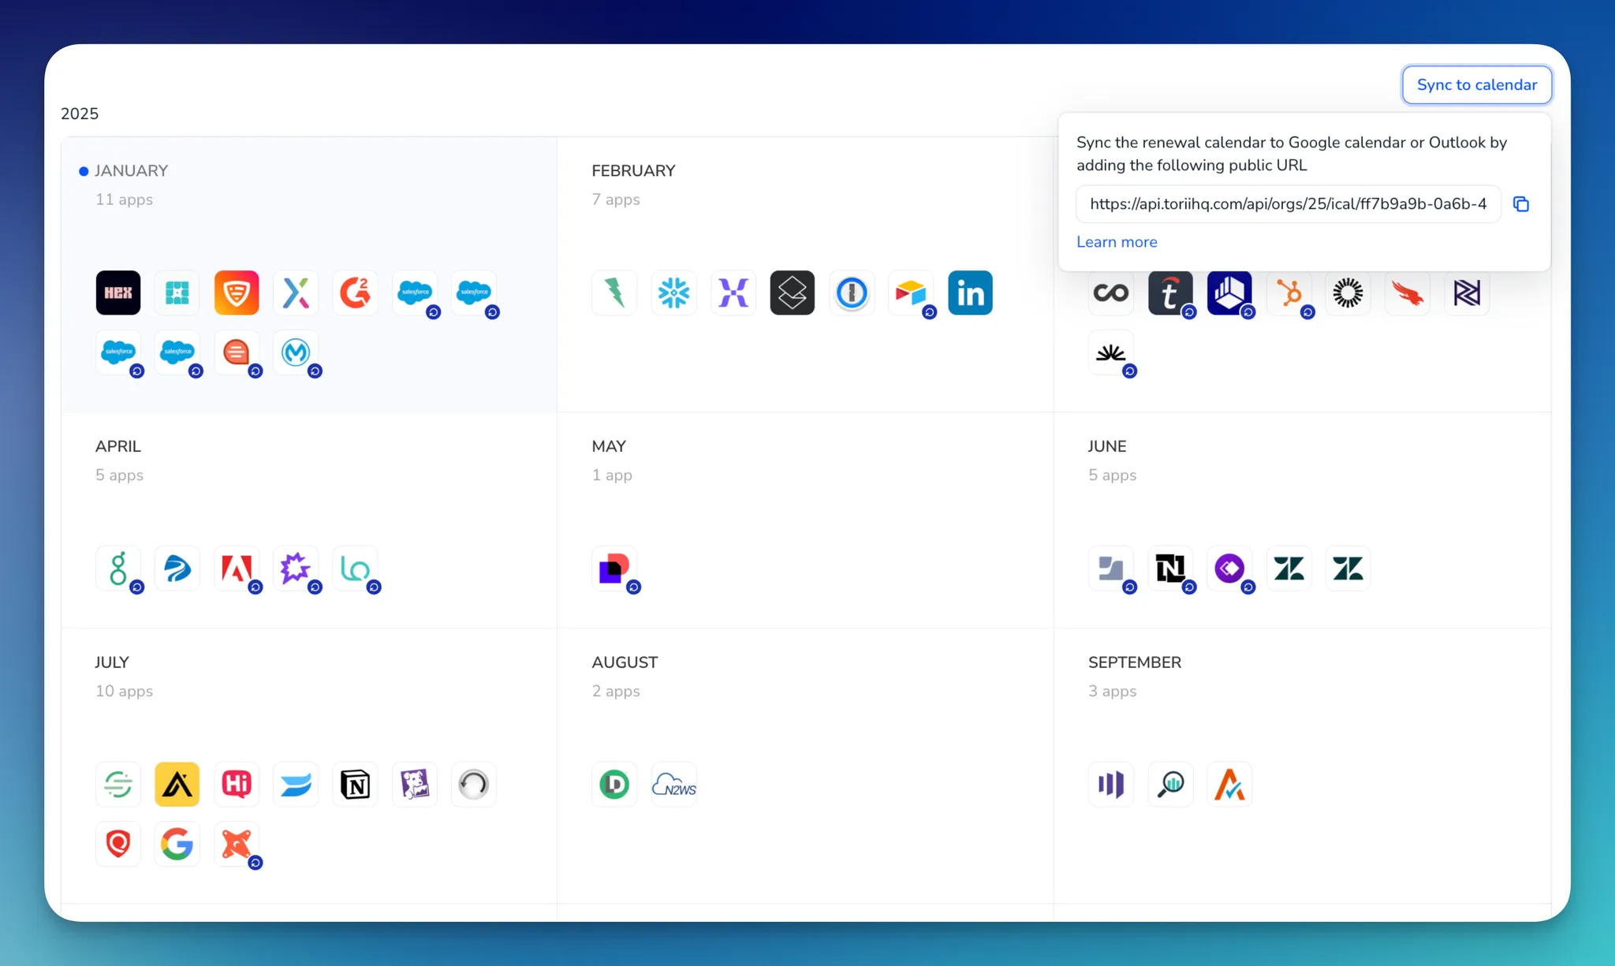Viewport: 1615px width, 966px height.
Task: Open the Google app in July
Action: pyautogui.click(x=177, y=844)
